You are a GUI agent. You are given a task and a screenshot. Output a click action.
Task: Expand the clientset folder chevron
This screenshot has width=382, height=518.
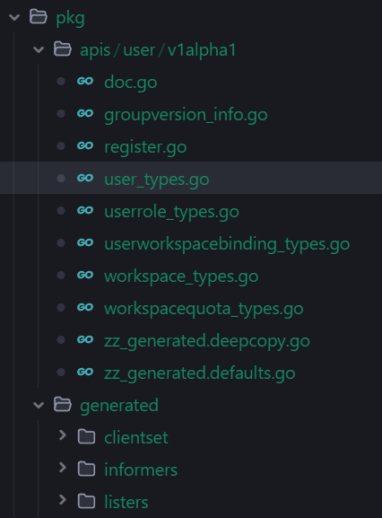[63, 435]
